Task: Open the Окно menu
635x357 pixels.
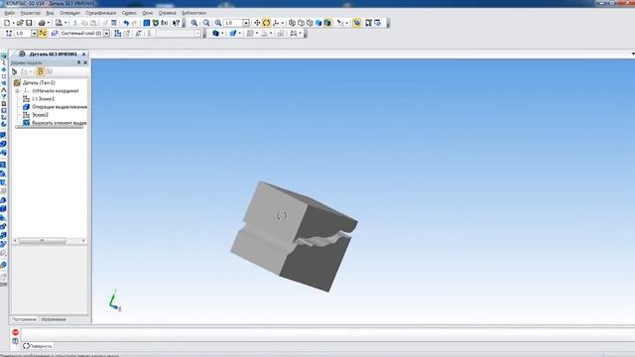Action: tap(148, 13)
